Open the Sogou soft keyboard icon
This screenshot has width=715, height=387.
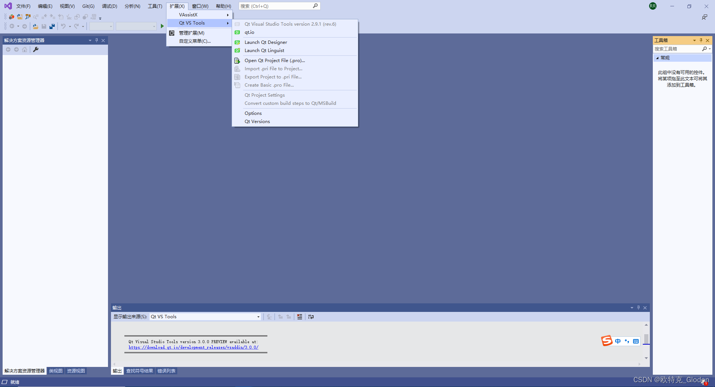pos(636,341)
